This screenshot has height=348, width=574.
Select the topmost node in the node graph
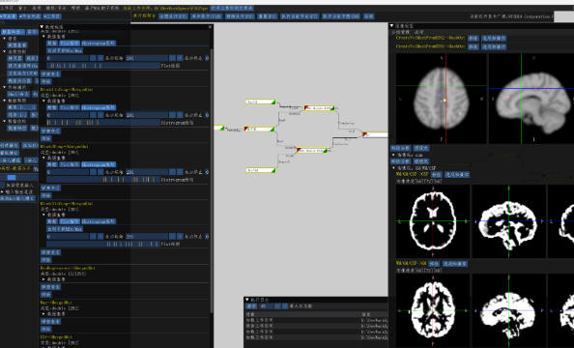point(260,101)
